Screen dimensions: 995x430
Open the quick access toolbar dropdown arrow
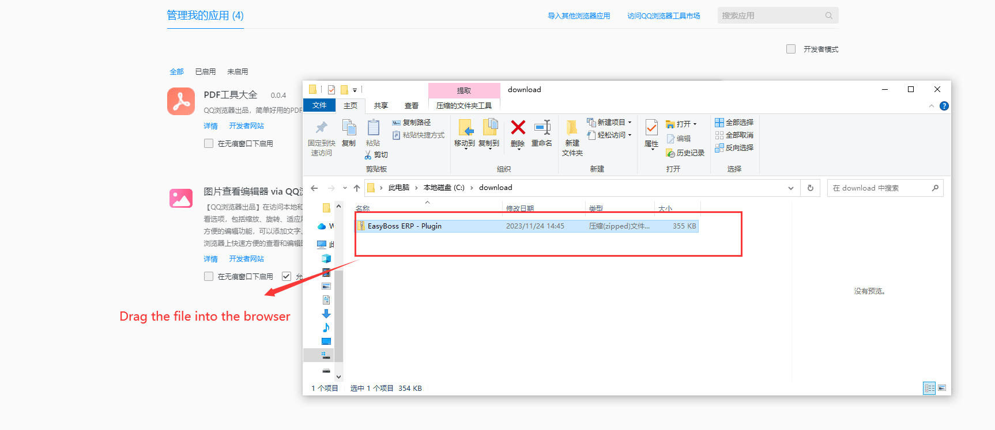(x=355, y=90)
